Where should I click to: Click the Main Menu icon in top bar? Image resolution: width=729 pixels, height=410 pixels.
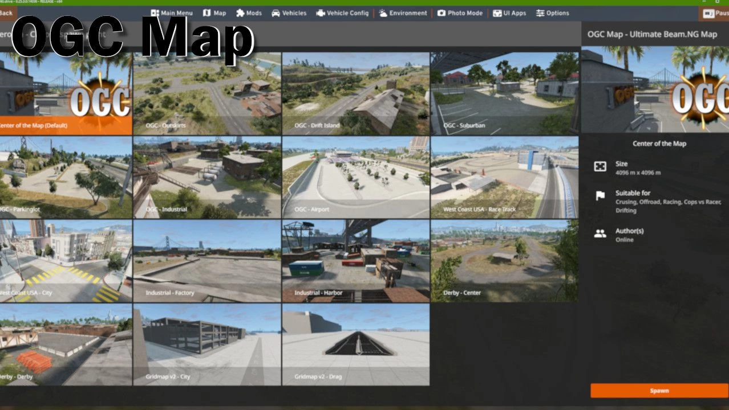pyautogui.click(x=155, y=13)
